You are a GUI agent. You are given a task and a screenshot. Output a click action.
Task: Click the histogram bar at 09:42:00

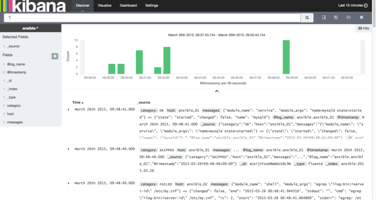(167, 61)
